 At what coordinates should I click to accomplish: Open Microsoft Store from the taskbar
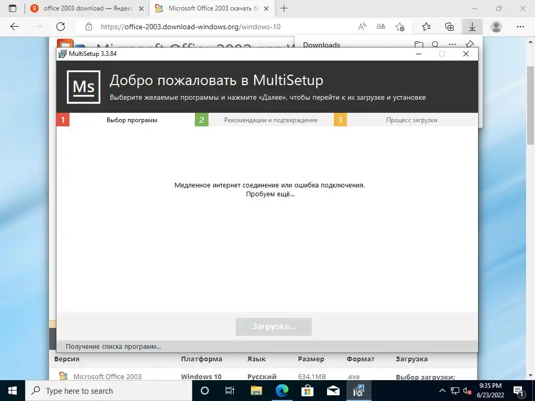[x=307, y=391]
